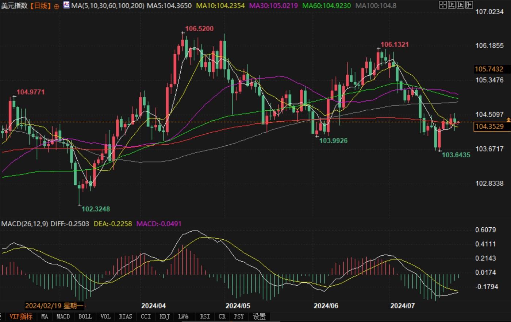
Task: Click the jump-to-start range icon
Action: 452,5
